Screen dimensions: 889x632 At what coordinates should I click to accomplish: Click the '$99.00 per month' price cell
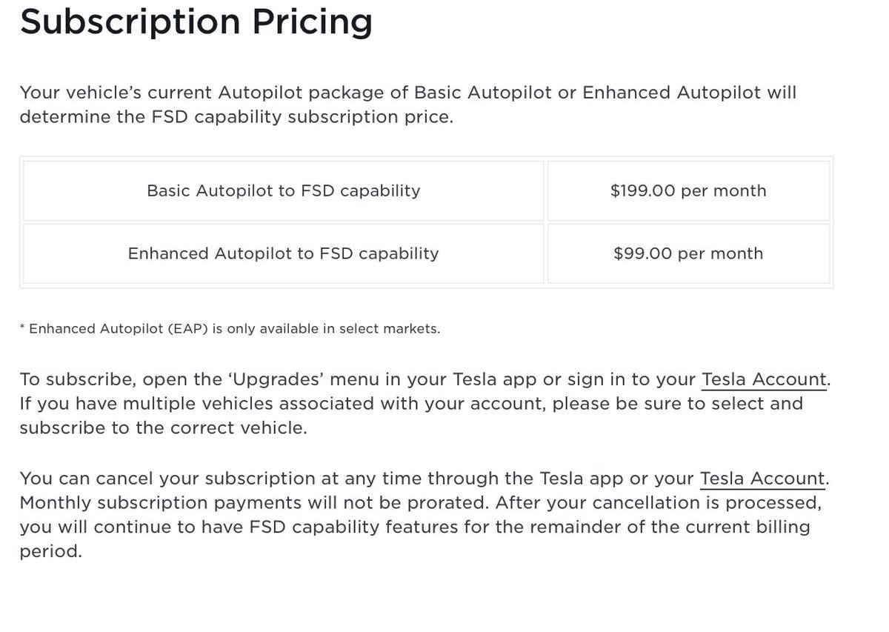point(688,253)
